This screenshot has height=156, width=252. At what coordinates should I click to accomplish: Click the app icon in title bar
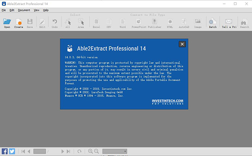(x=4, y=4)
